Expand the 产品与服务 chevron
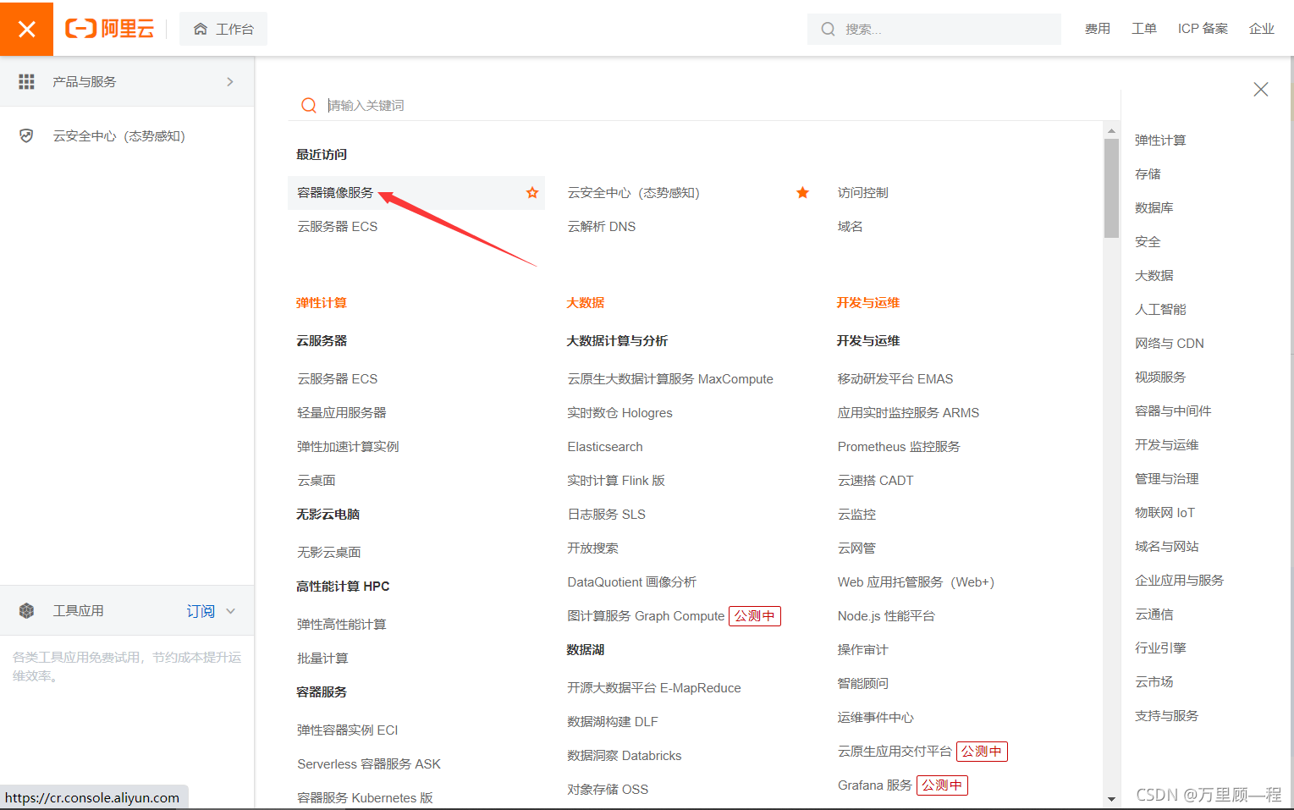 click(230, 81)
